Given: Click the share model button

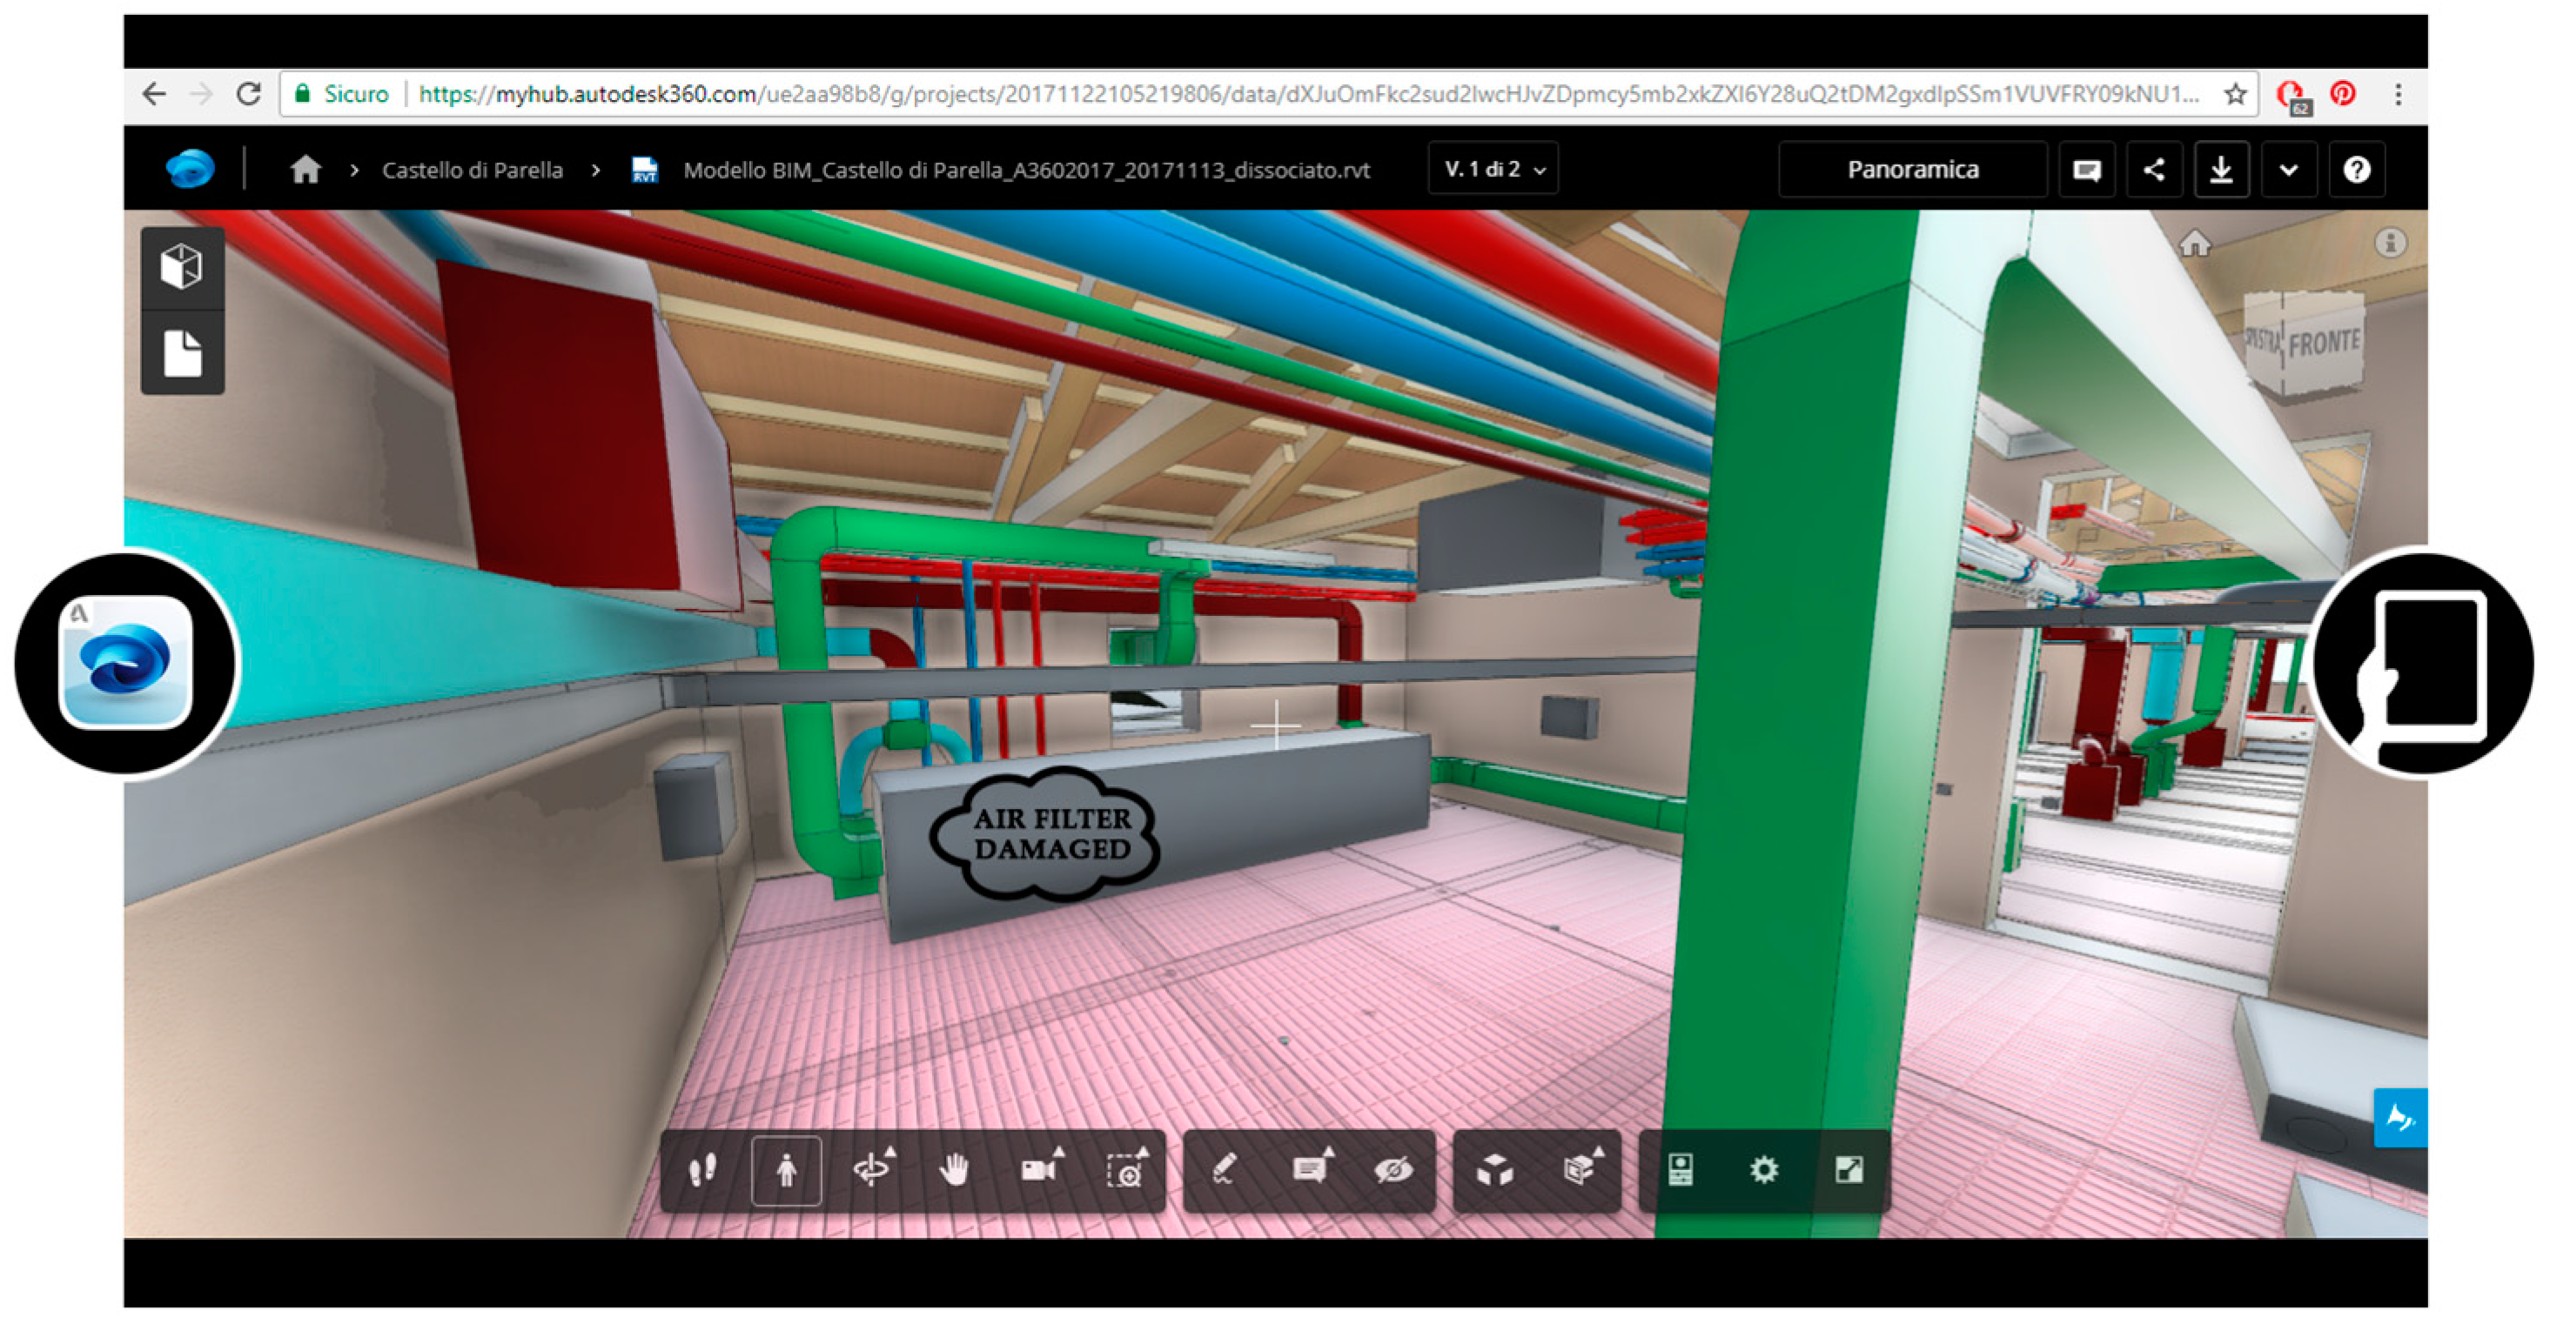Looking at the screenshot, I should (2153, 171).
